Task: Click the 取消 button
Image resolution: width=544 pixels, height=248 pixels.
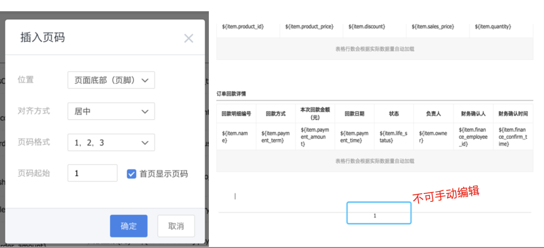Action: click(x=176, y=226)
